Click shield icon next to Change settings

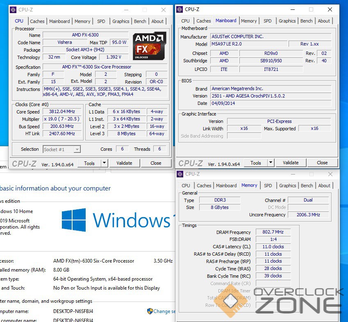(150, 311)
